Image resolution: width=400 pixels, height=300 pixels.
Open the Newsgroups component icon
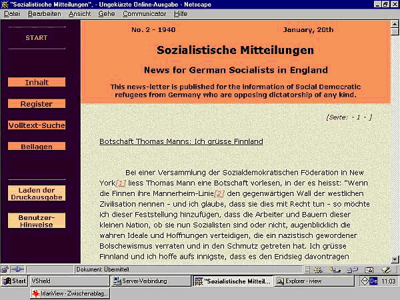point(352,269)
